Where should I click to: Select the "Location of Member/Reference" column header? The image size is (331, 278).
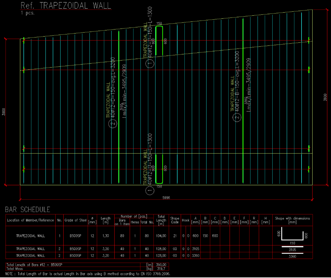30,220
